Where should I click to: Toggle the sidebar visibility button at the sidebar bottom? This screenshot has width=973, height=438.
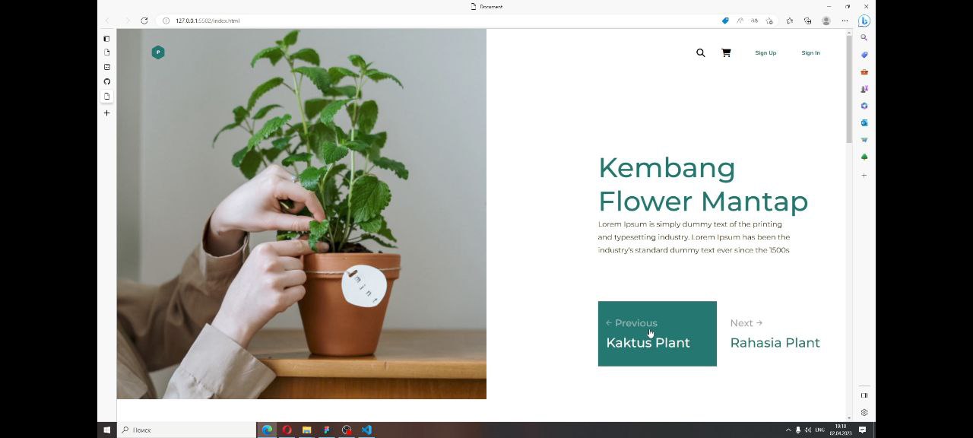(864, 395)
